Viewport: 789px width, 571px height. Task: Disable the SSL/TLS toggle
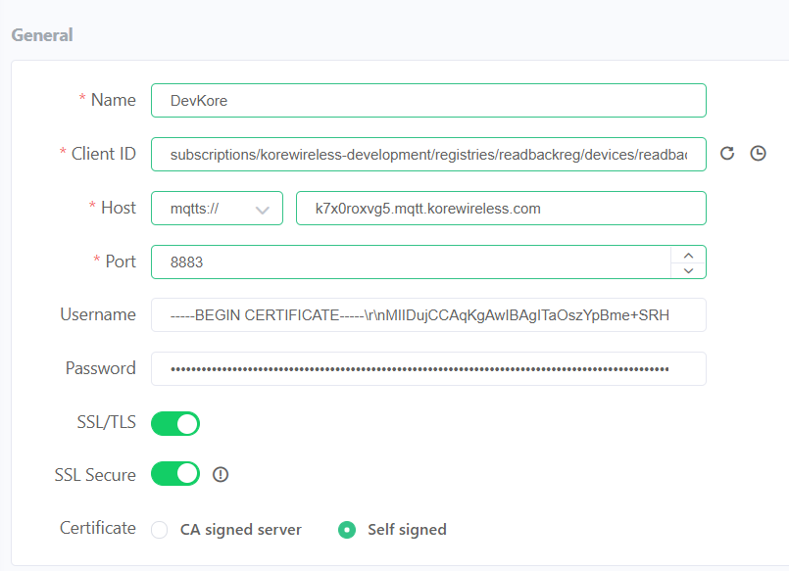click(x=174, y=423)
